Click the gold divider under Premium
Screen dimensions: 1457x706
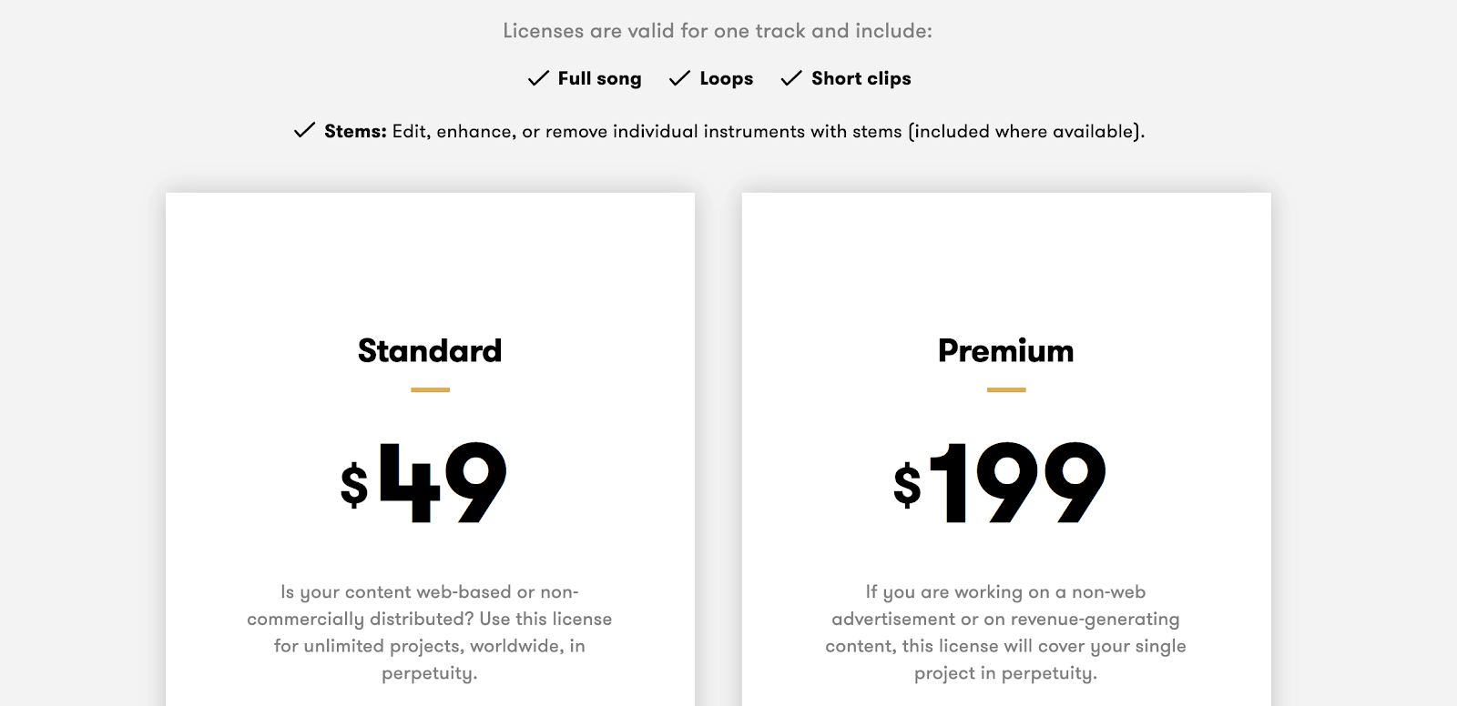[x=1006, y=389]
